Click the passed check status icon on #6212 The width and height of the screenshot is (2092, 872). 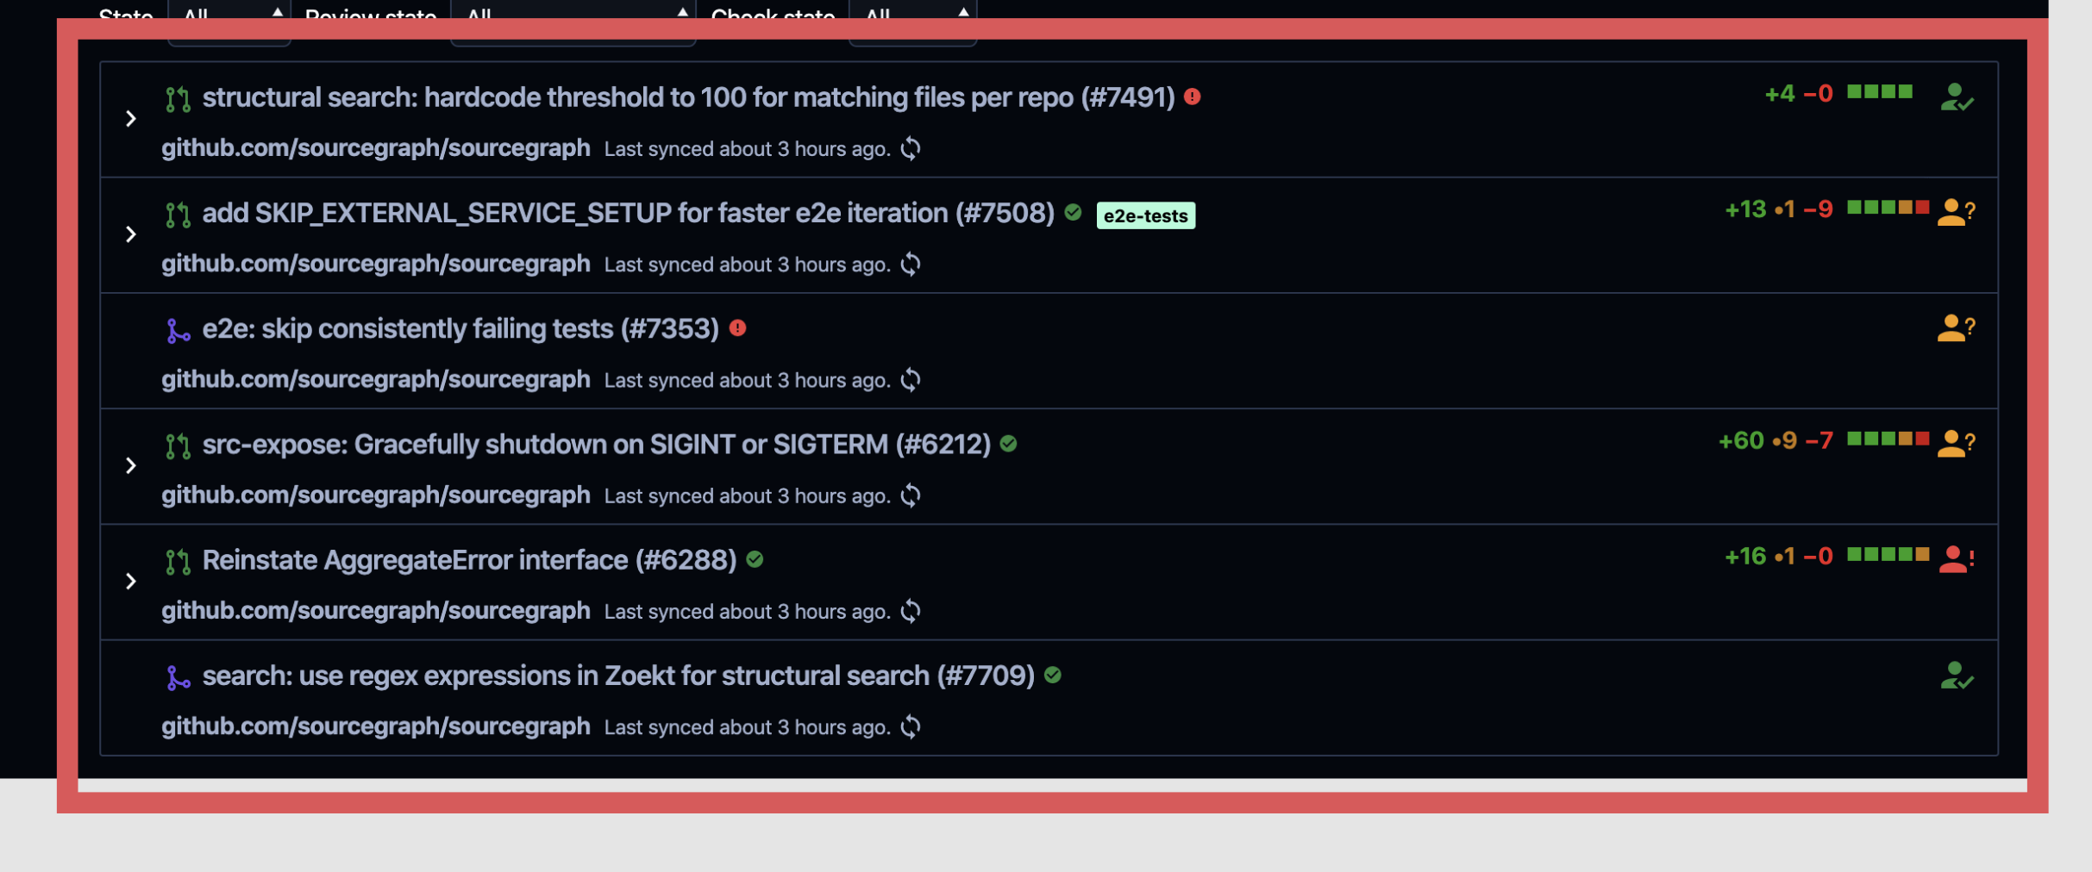point(1008,444)
